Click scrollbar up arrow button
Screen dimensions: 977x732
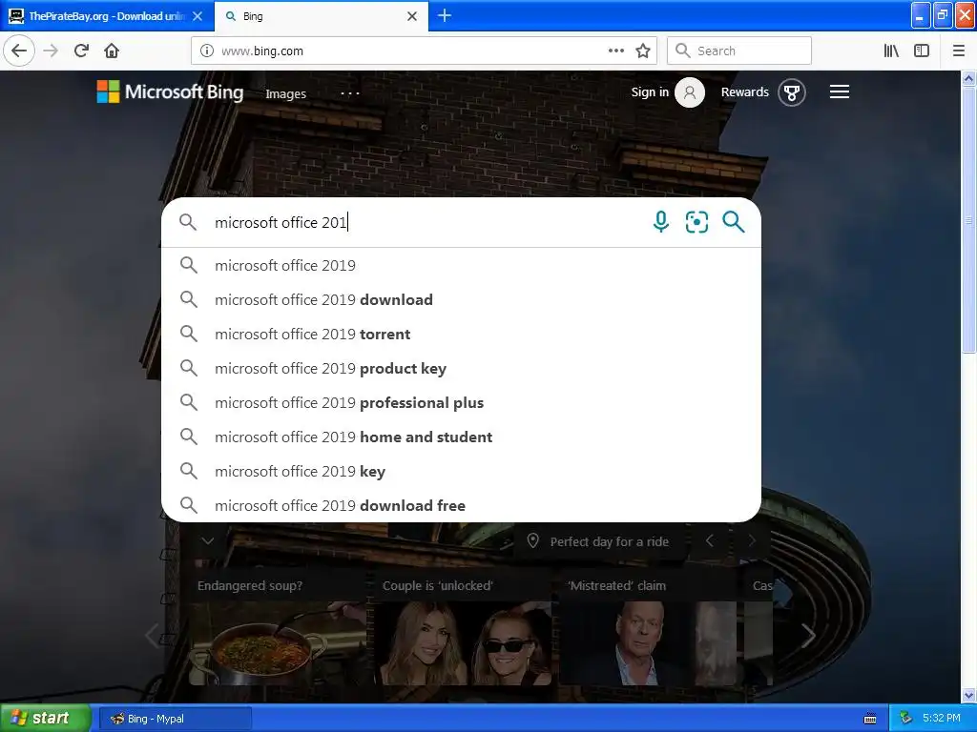click(968, 78)
